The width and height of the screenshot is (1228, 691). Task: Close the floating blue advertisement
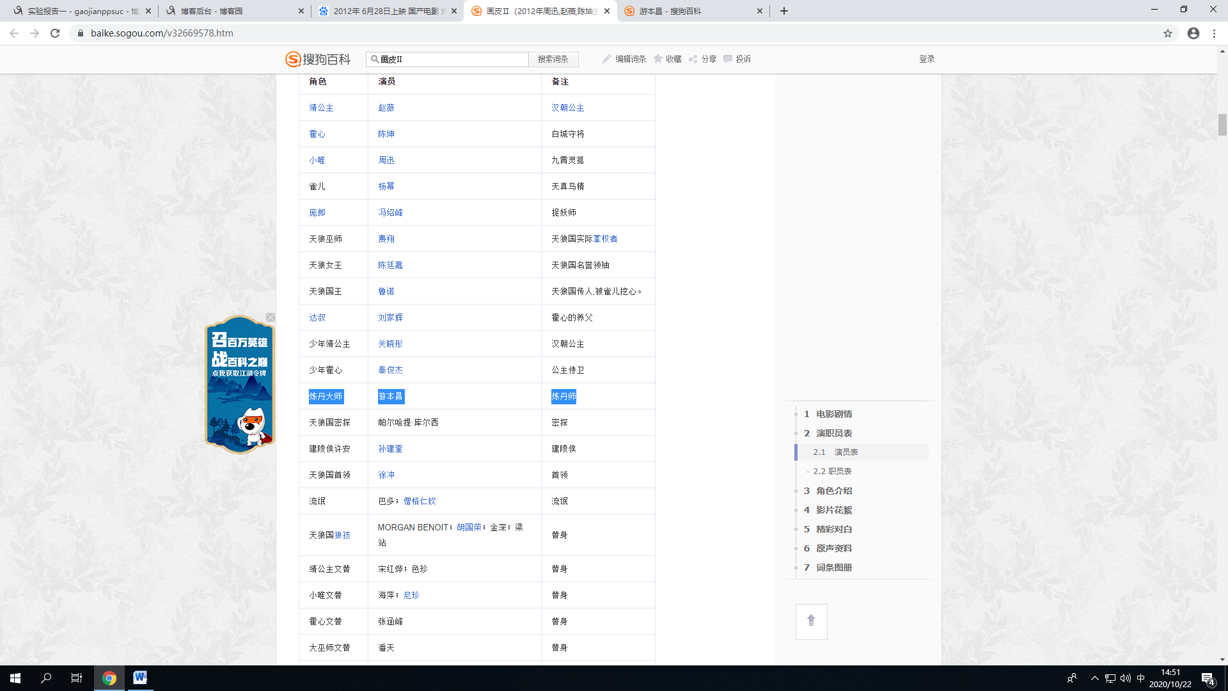pyautogui.click(x=271, y=317)
